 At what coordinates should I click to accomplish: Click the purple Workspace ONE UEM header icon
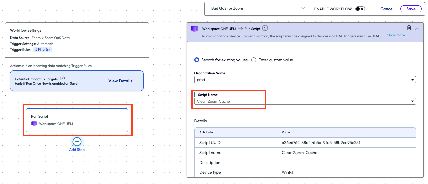click(194, 29)
